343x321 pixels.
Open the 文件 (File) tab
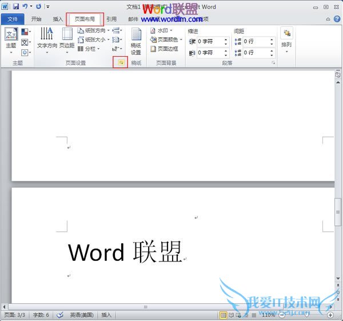point(13,19)
